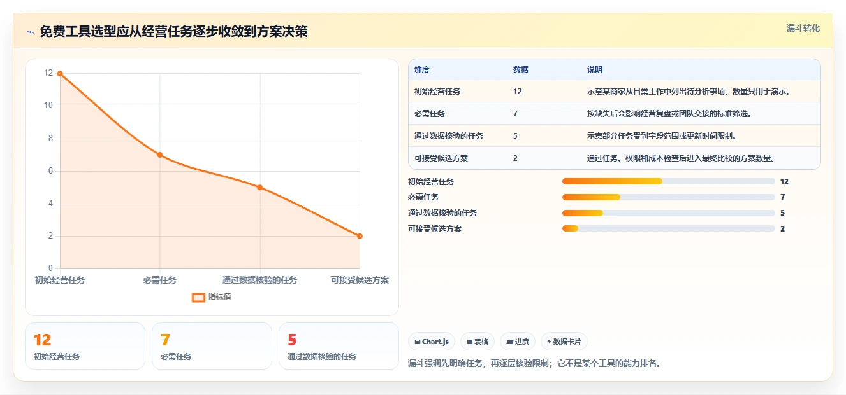This screenshot has height=395, width=846.
Task: Click the 必需任务 label in the progress list
Action: (423, 197)
